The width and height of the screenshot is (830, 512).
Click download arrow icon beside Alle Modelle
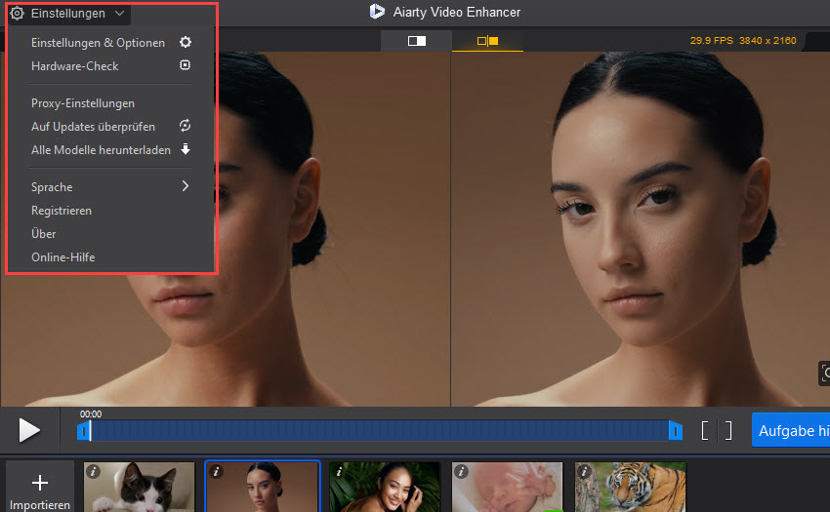(186, 148)
